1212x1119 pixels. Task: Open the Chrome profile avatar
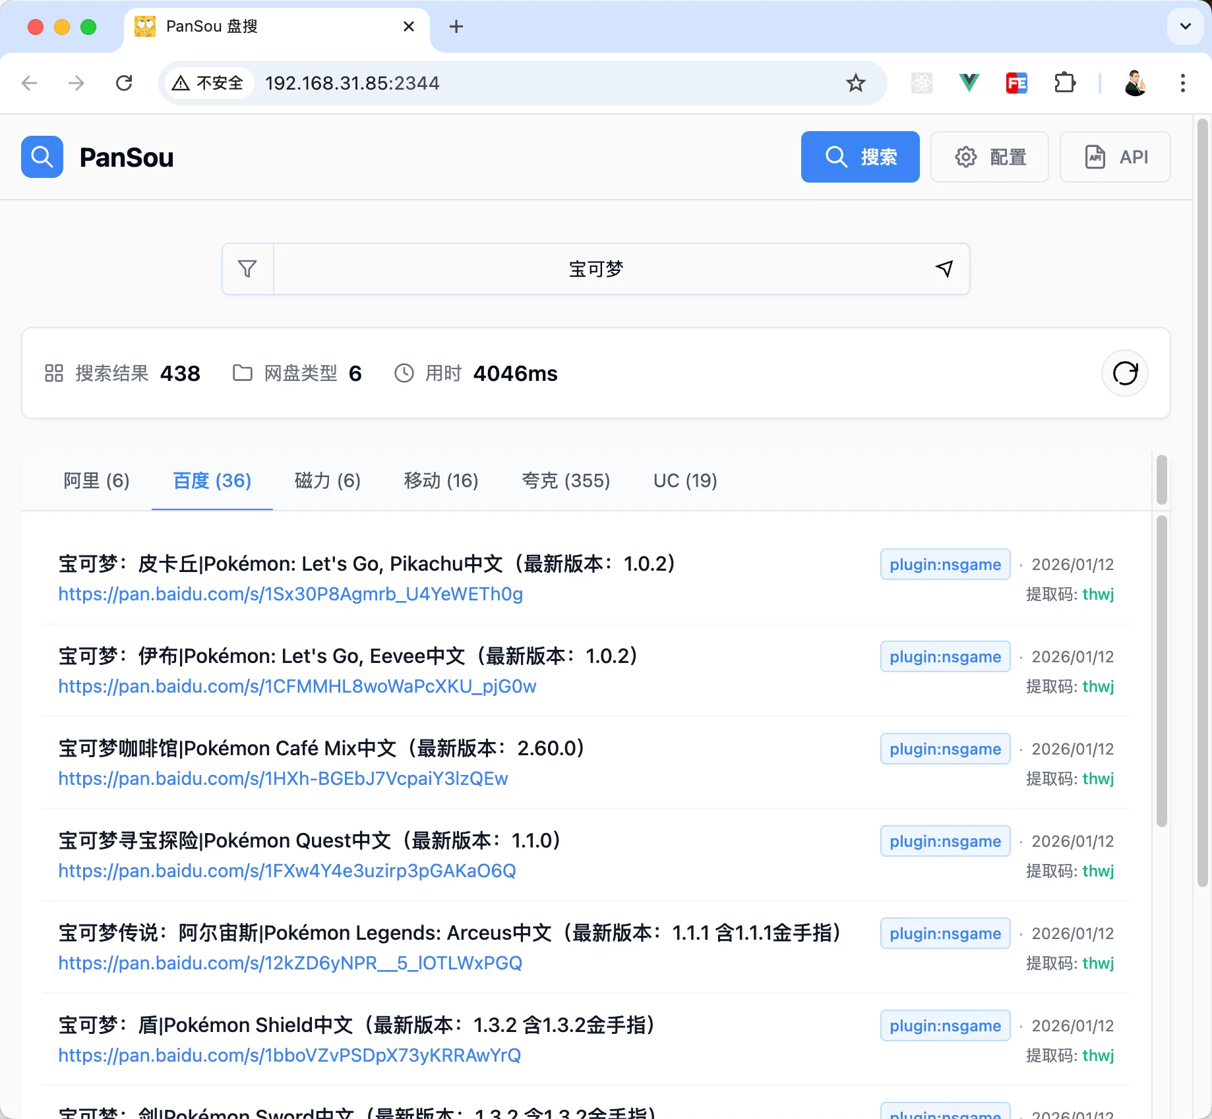pos(1136,83)
